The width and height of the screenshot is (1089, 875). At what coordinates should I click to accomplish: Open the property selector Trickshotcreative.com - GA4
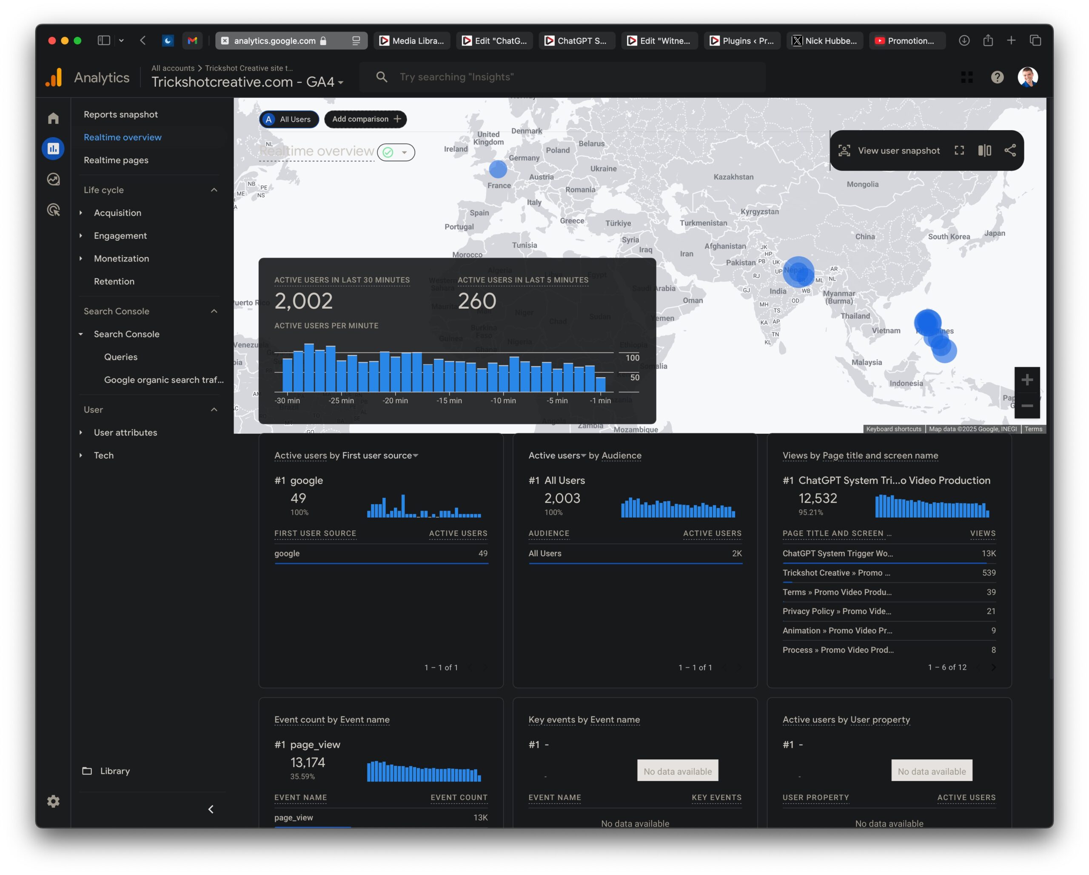(x=248, y=82)
